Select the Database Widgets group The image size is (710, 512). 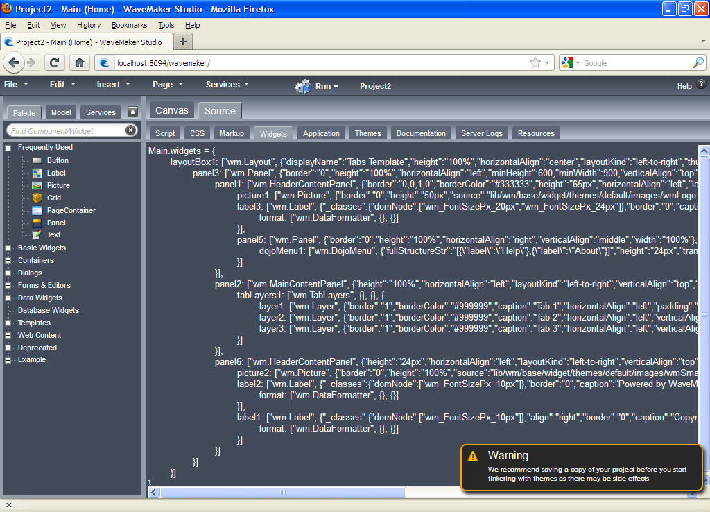pyautogui.click(x=48, y=310)
